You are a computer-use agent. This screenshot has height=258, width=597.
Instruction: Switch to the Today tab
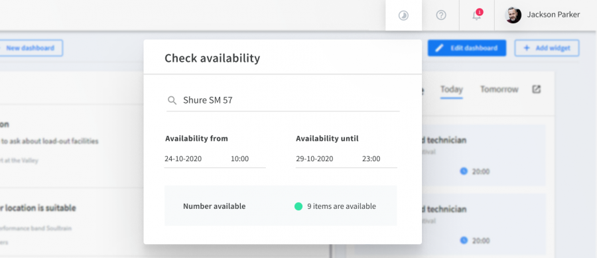(x=452, y=90)
